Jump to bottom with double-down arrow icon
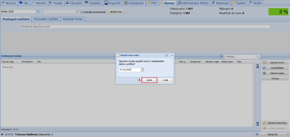This screenshot has height=137, width=290. coord(258,124)
